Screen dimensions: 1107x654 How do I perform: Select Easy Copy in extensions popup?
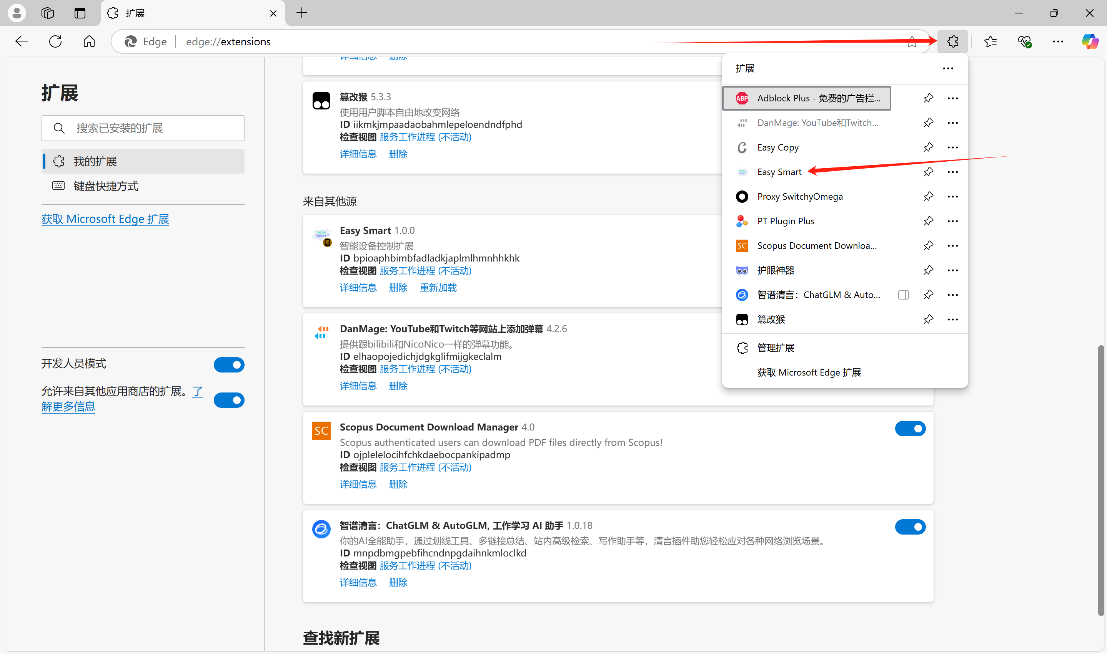tap(807, 147)
